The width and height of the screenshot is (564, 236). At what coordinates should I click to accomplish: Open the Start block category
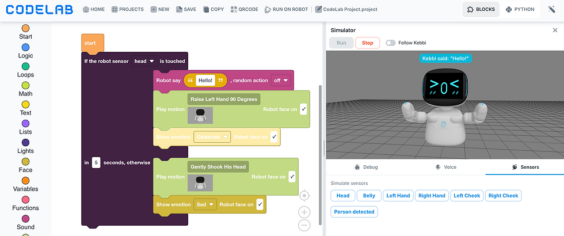(25, 32)
